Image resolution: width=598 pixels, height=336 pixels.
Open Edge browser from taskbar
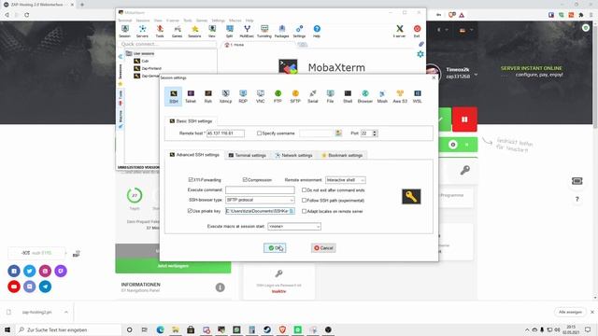pyautogui.click(x=160, y=329)
